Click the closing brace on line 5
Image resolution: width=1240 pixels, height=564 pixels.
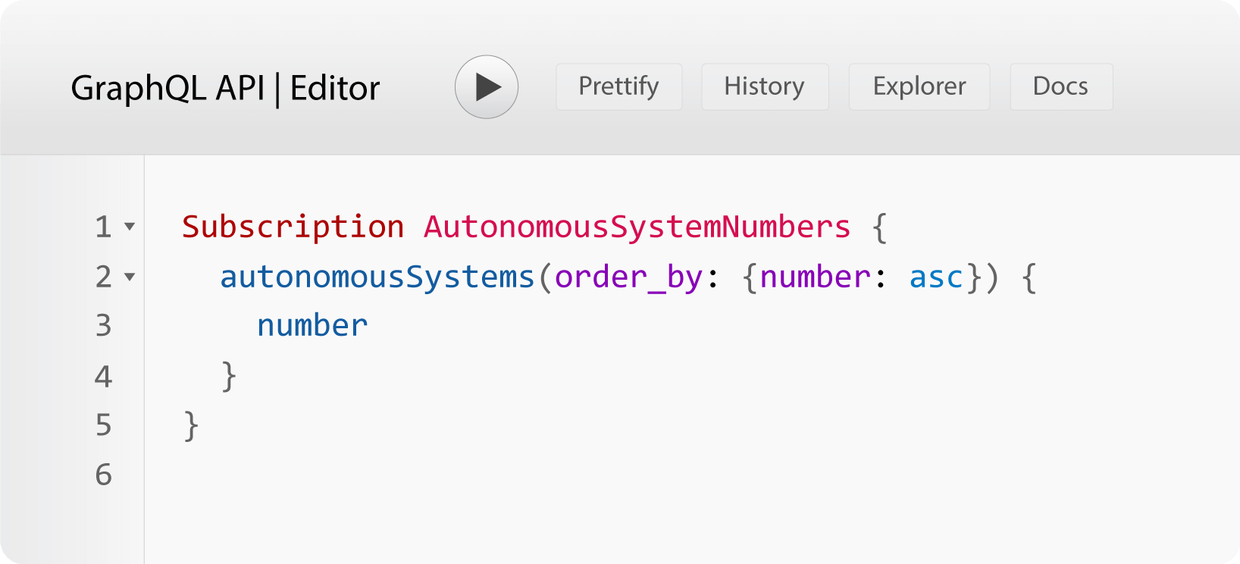[x=192, y=425]
